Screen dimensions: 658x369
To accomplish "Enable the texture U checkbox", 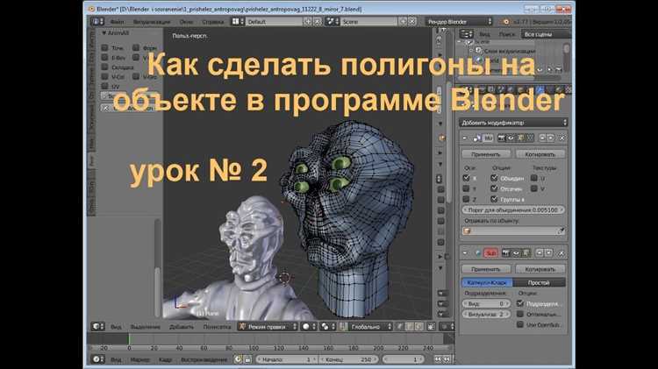I will coord(533,178).
